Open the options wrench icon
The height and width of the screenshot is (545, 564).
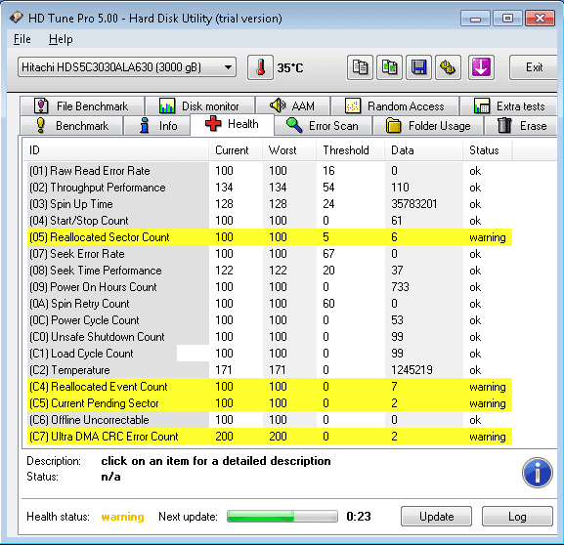click(448, 67)
